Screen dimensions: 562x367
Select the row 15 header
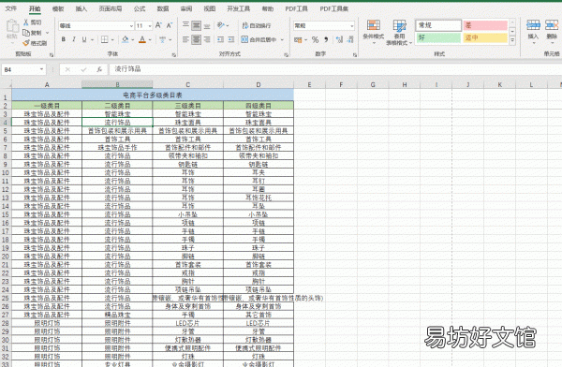point(6,214)
